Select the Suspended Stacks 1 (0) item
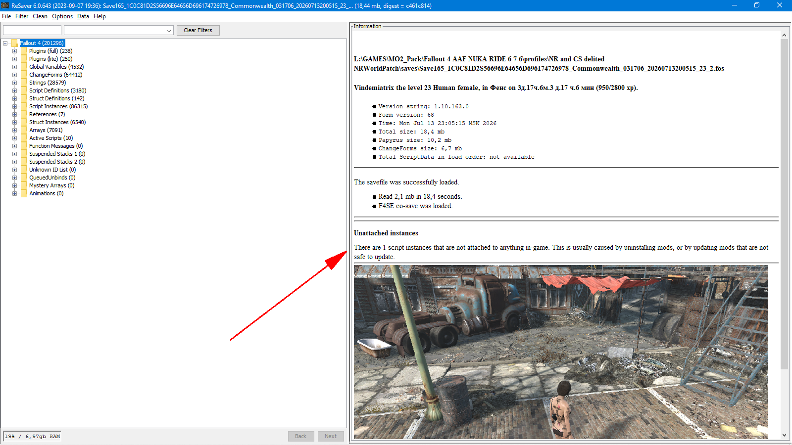The height and width of the screenshot is (445, 792). (x=57, y=154)
